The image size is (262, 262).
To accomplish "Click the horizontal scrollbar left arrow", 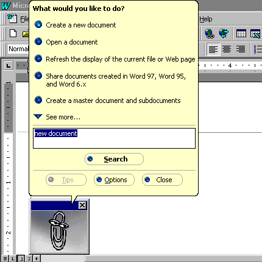I will (x=37, y=259).
